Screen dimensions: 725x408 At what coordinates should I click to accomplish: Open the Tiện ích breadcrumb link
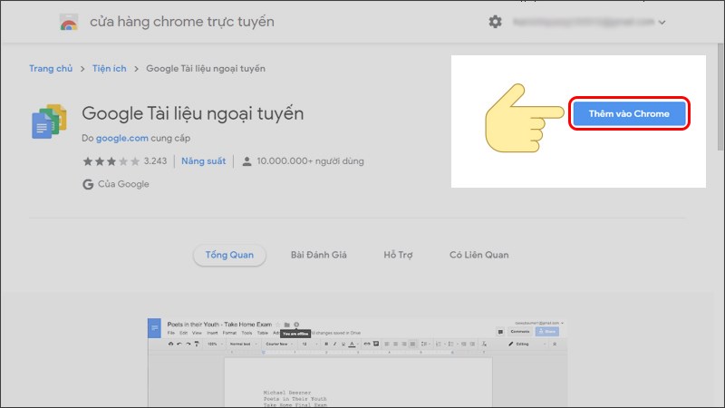[x=109, y=69]
